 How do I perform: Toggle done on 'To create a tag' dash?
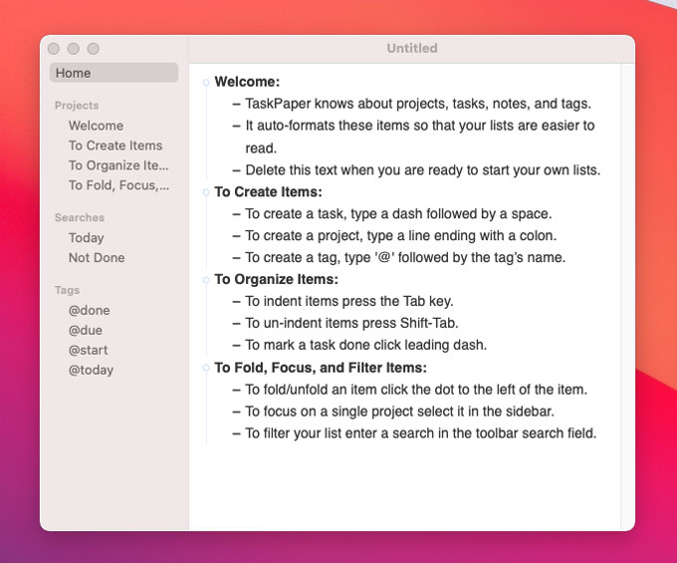(x=236, y=258)
